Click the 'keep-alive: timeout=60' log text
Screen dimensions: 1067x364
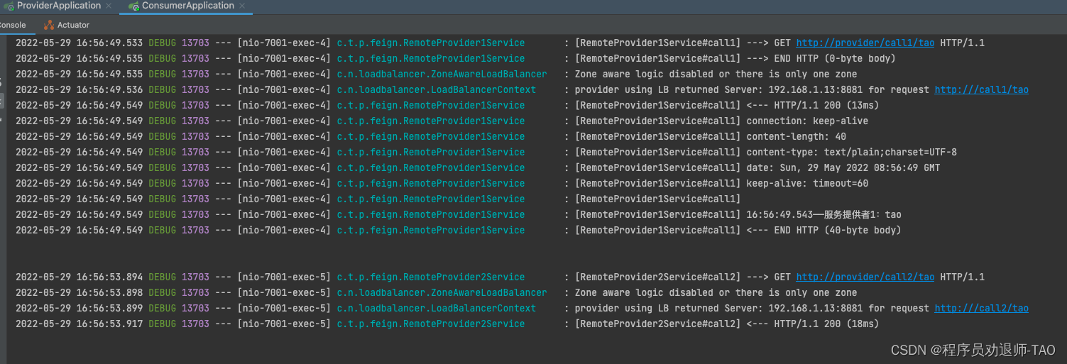[x=807, y=183]
